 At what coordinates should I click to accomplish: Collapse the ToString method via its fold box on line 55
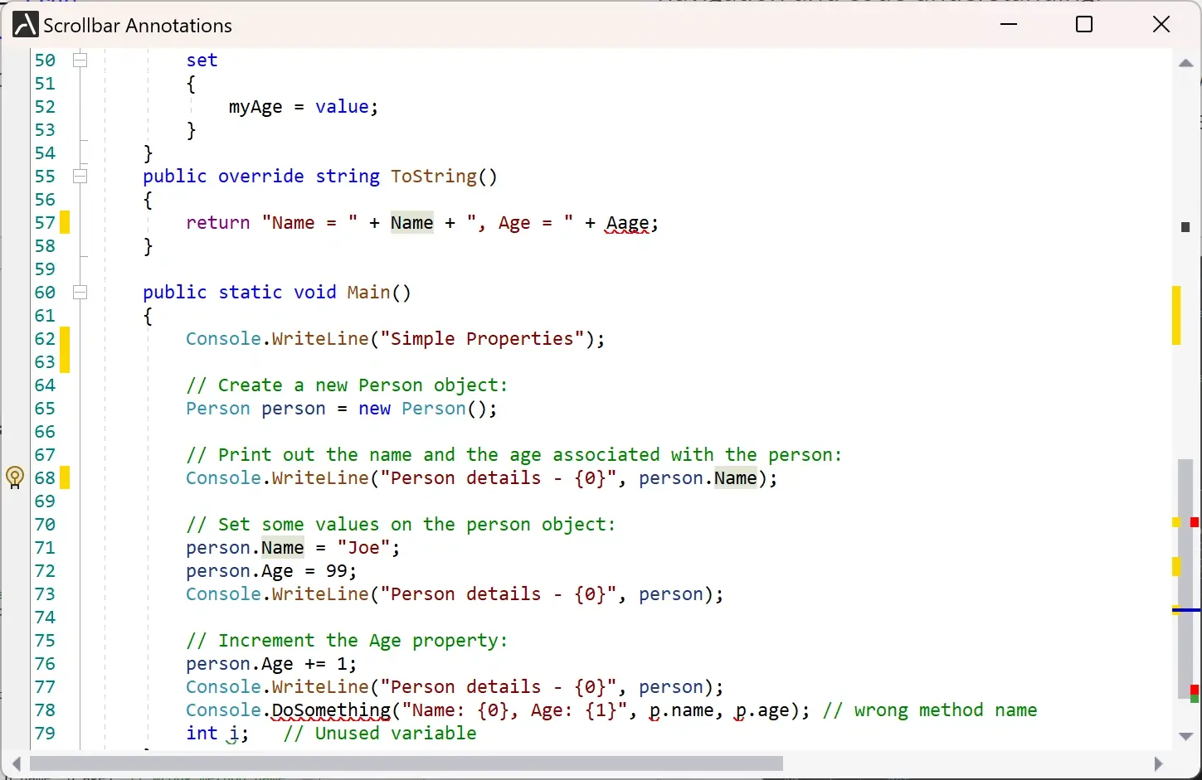[80, 176]
